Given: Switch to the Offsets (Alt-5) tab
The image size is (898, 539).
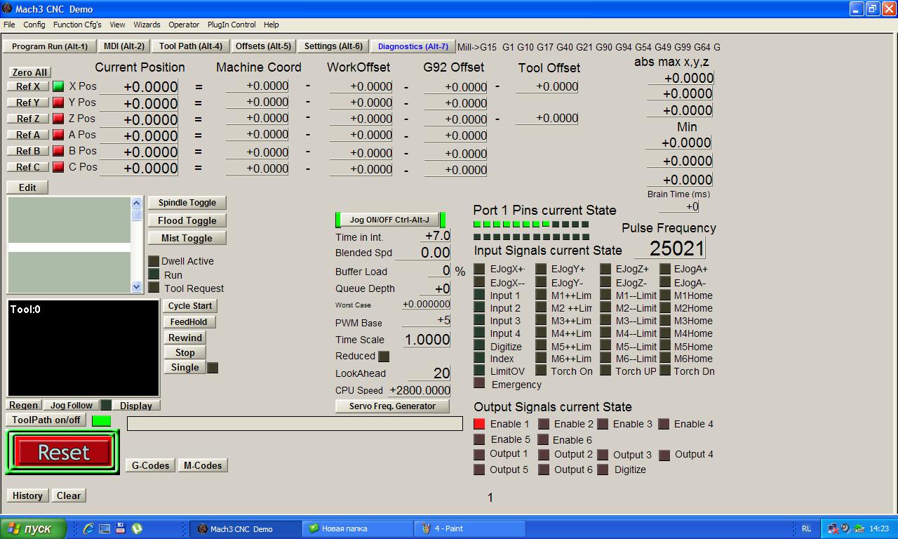Looking at the screenshot, I should pos(263,46).
